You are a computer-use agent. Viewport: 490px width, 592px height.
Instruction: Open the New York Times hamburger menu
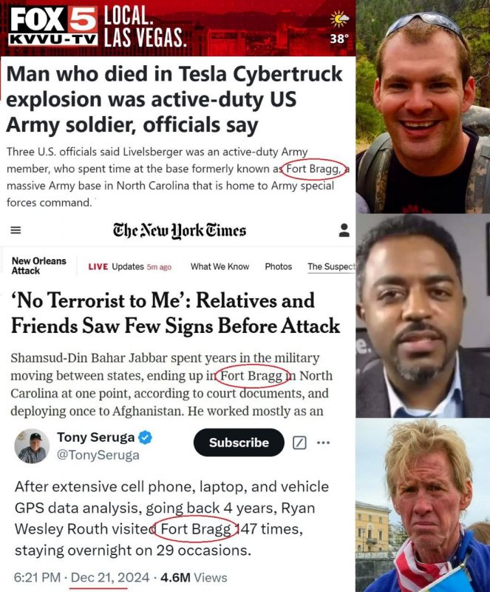(16, 230)
